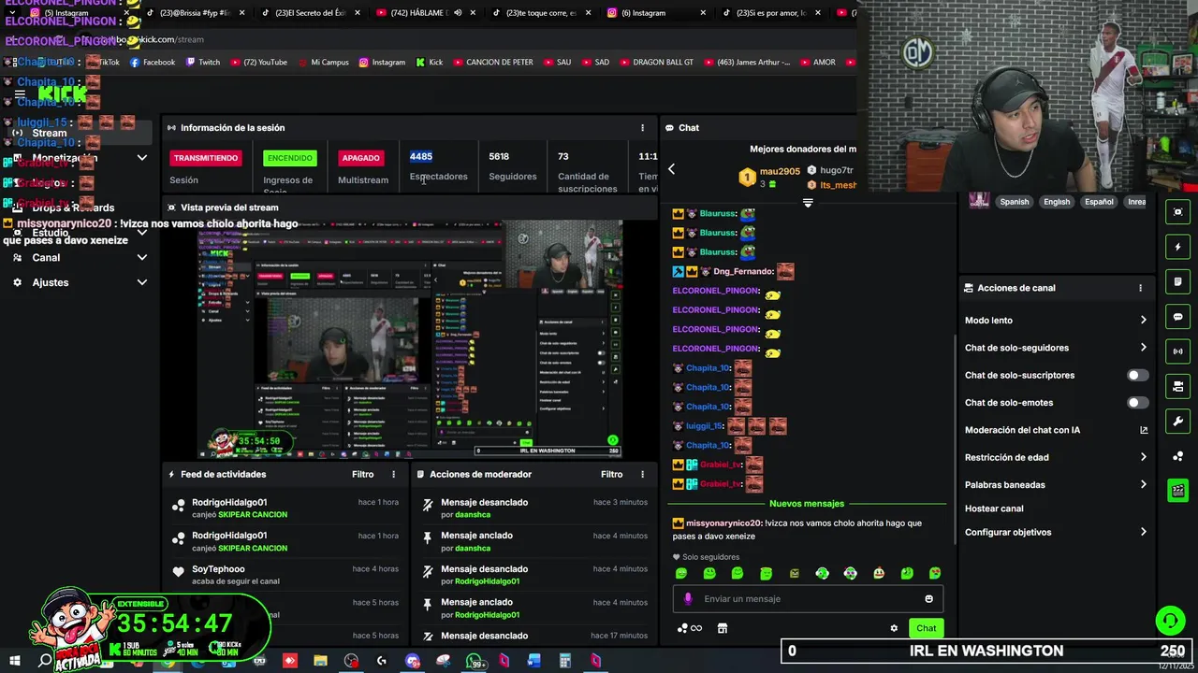Click Hostear canal option
This screenshot has width=1198, height=673.
pyautogui.click(x=994, y=508)
